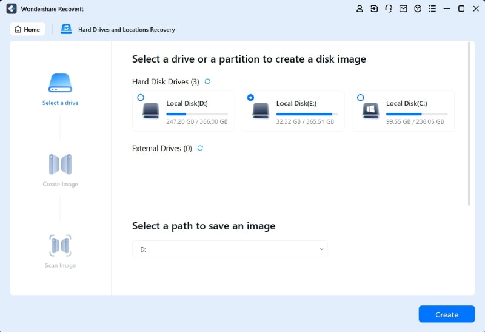This screenshot has width=485, height=332.
Task: Open the mail envelope icon
Action: [x=403, y=8]
